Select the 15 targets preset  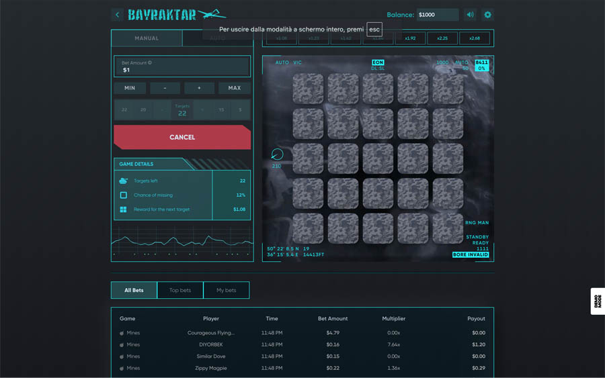[x=221, y=110]
